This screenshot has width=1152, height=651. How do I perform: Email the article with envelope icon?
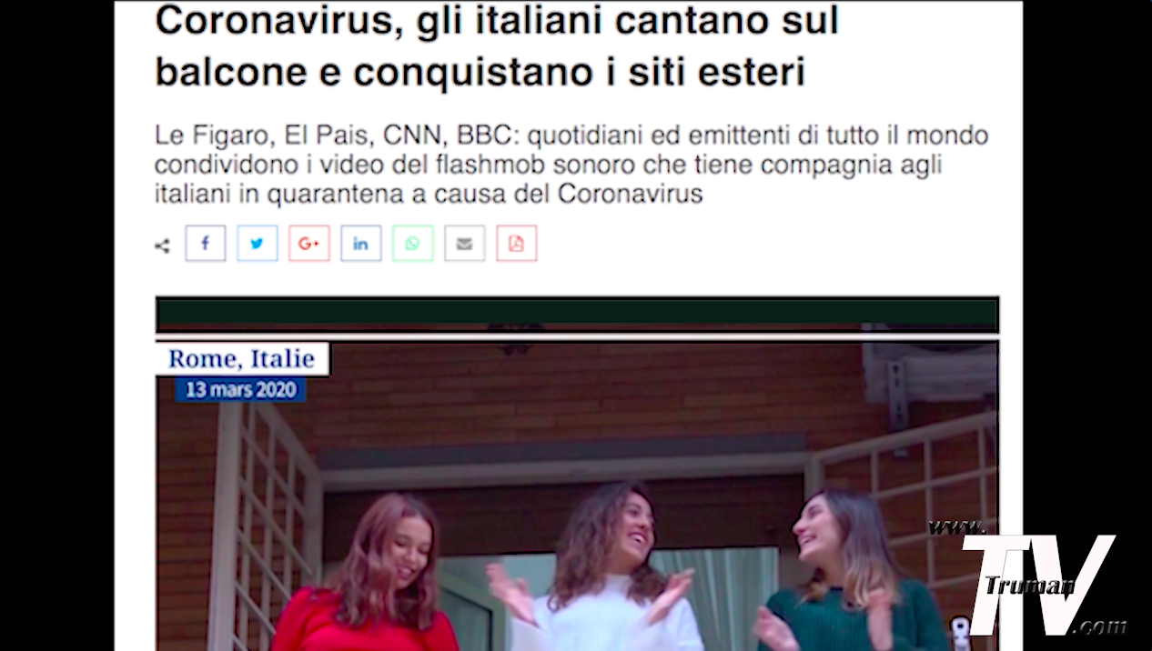pos(464,244)
